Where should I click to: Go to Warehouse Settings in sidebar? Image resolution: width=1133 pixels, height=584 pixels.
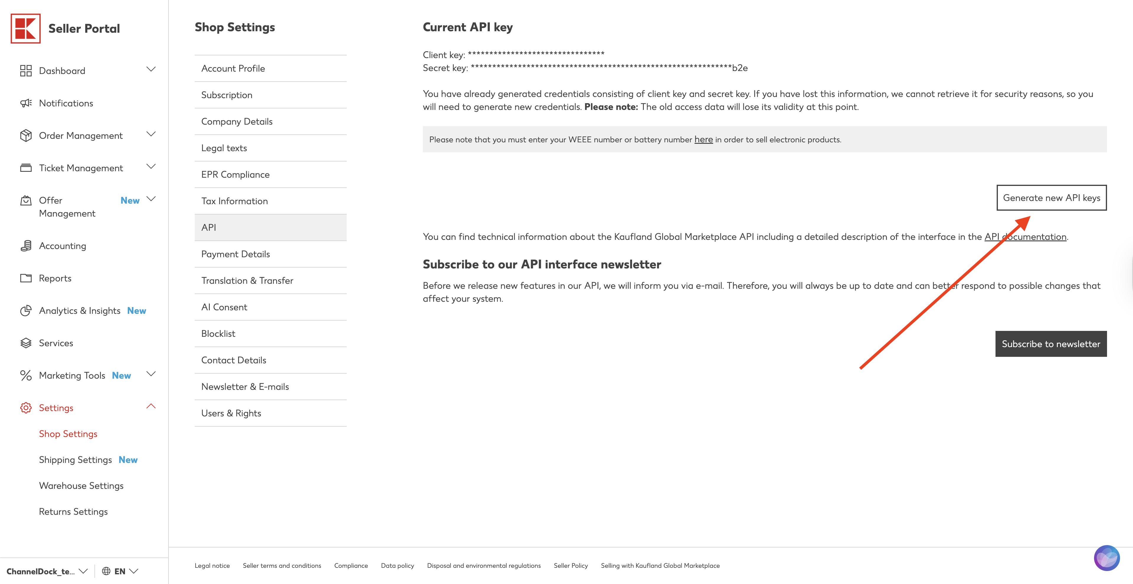pyautogui.click(x=81, y=486)
